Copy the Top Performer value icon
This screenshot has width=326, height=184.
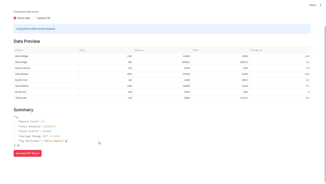(x=66, y=141)
